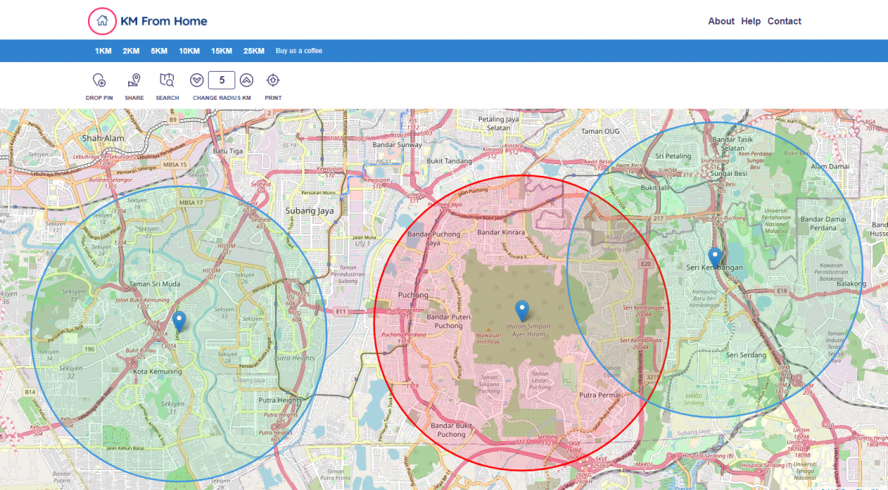Open the Help page
888x490 pixels.
751,21
